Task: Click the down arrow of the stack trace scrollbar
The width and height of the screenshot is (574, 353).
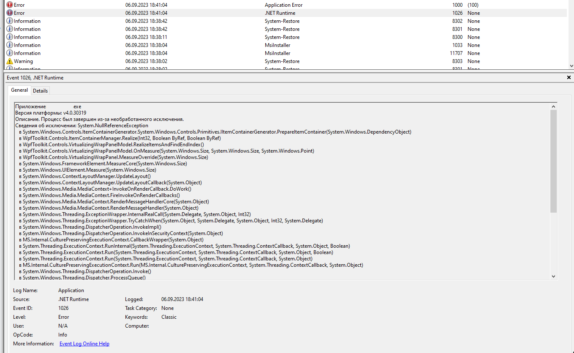Action: tap(553, 276)
